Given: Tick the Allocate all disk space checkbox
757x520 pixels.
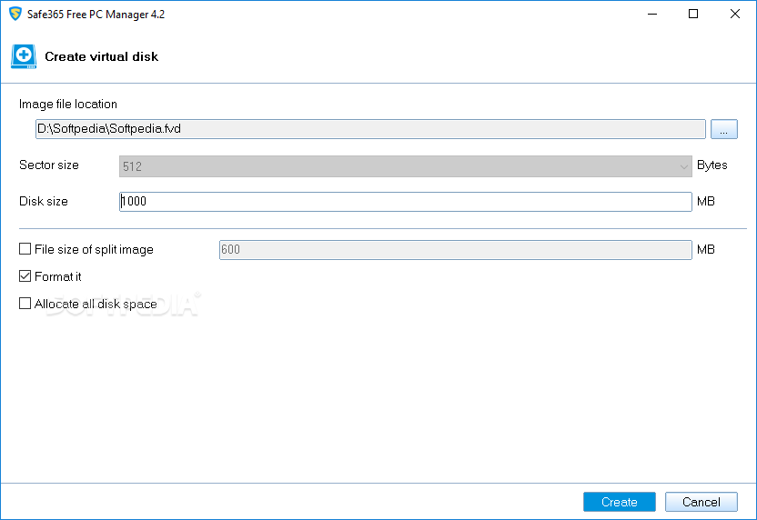Looking at the screenshot, I should pos(25,304).
